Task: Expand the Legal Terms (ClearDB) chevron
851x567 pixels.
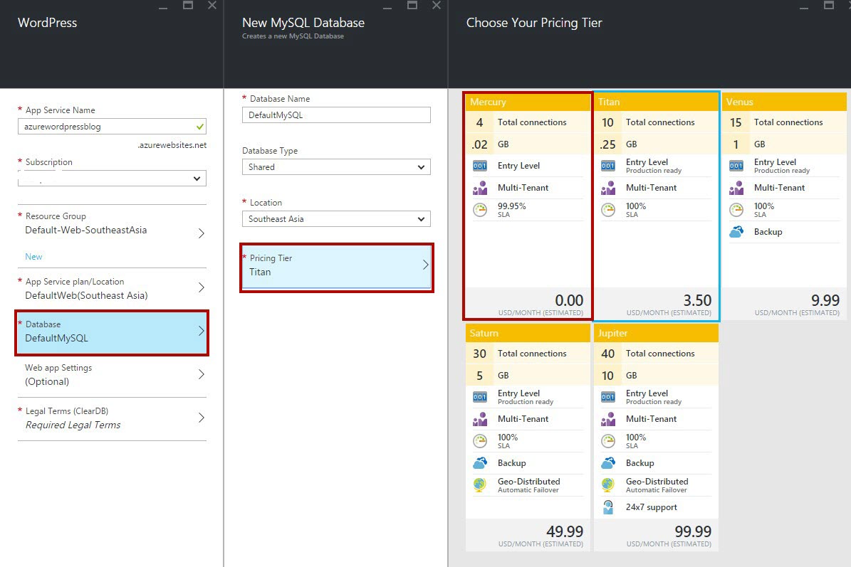Action: (201, 418)
